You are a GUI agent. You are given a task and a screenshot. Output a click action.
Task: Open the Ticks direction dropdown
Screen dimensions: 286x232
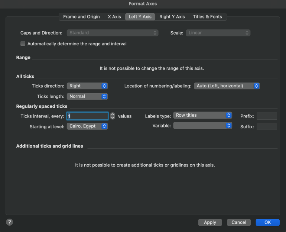click(x=87, y=86)
